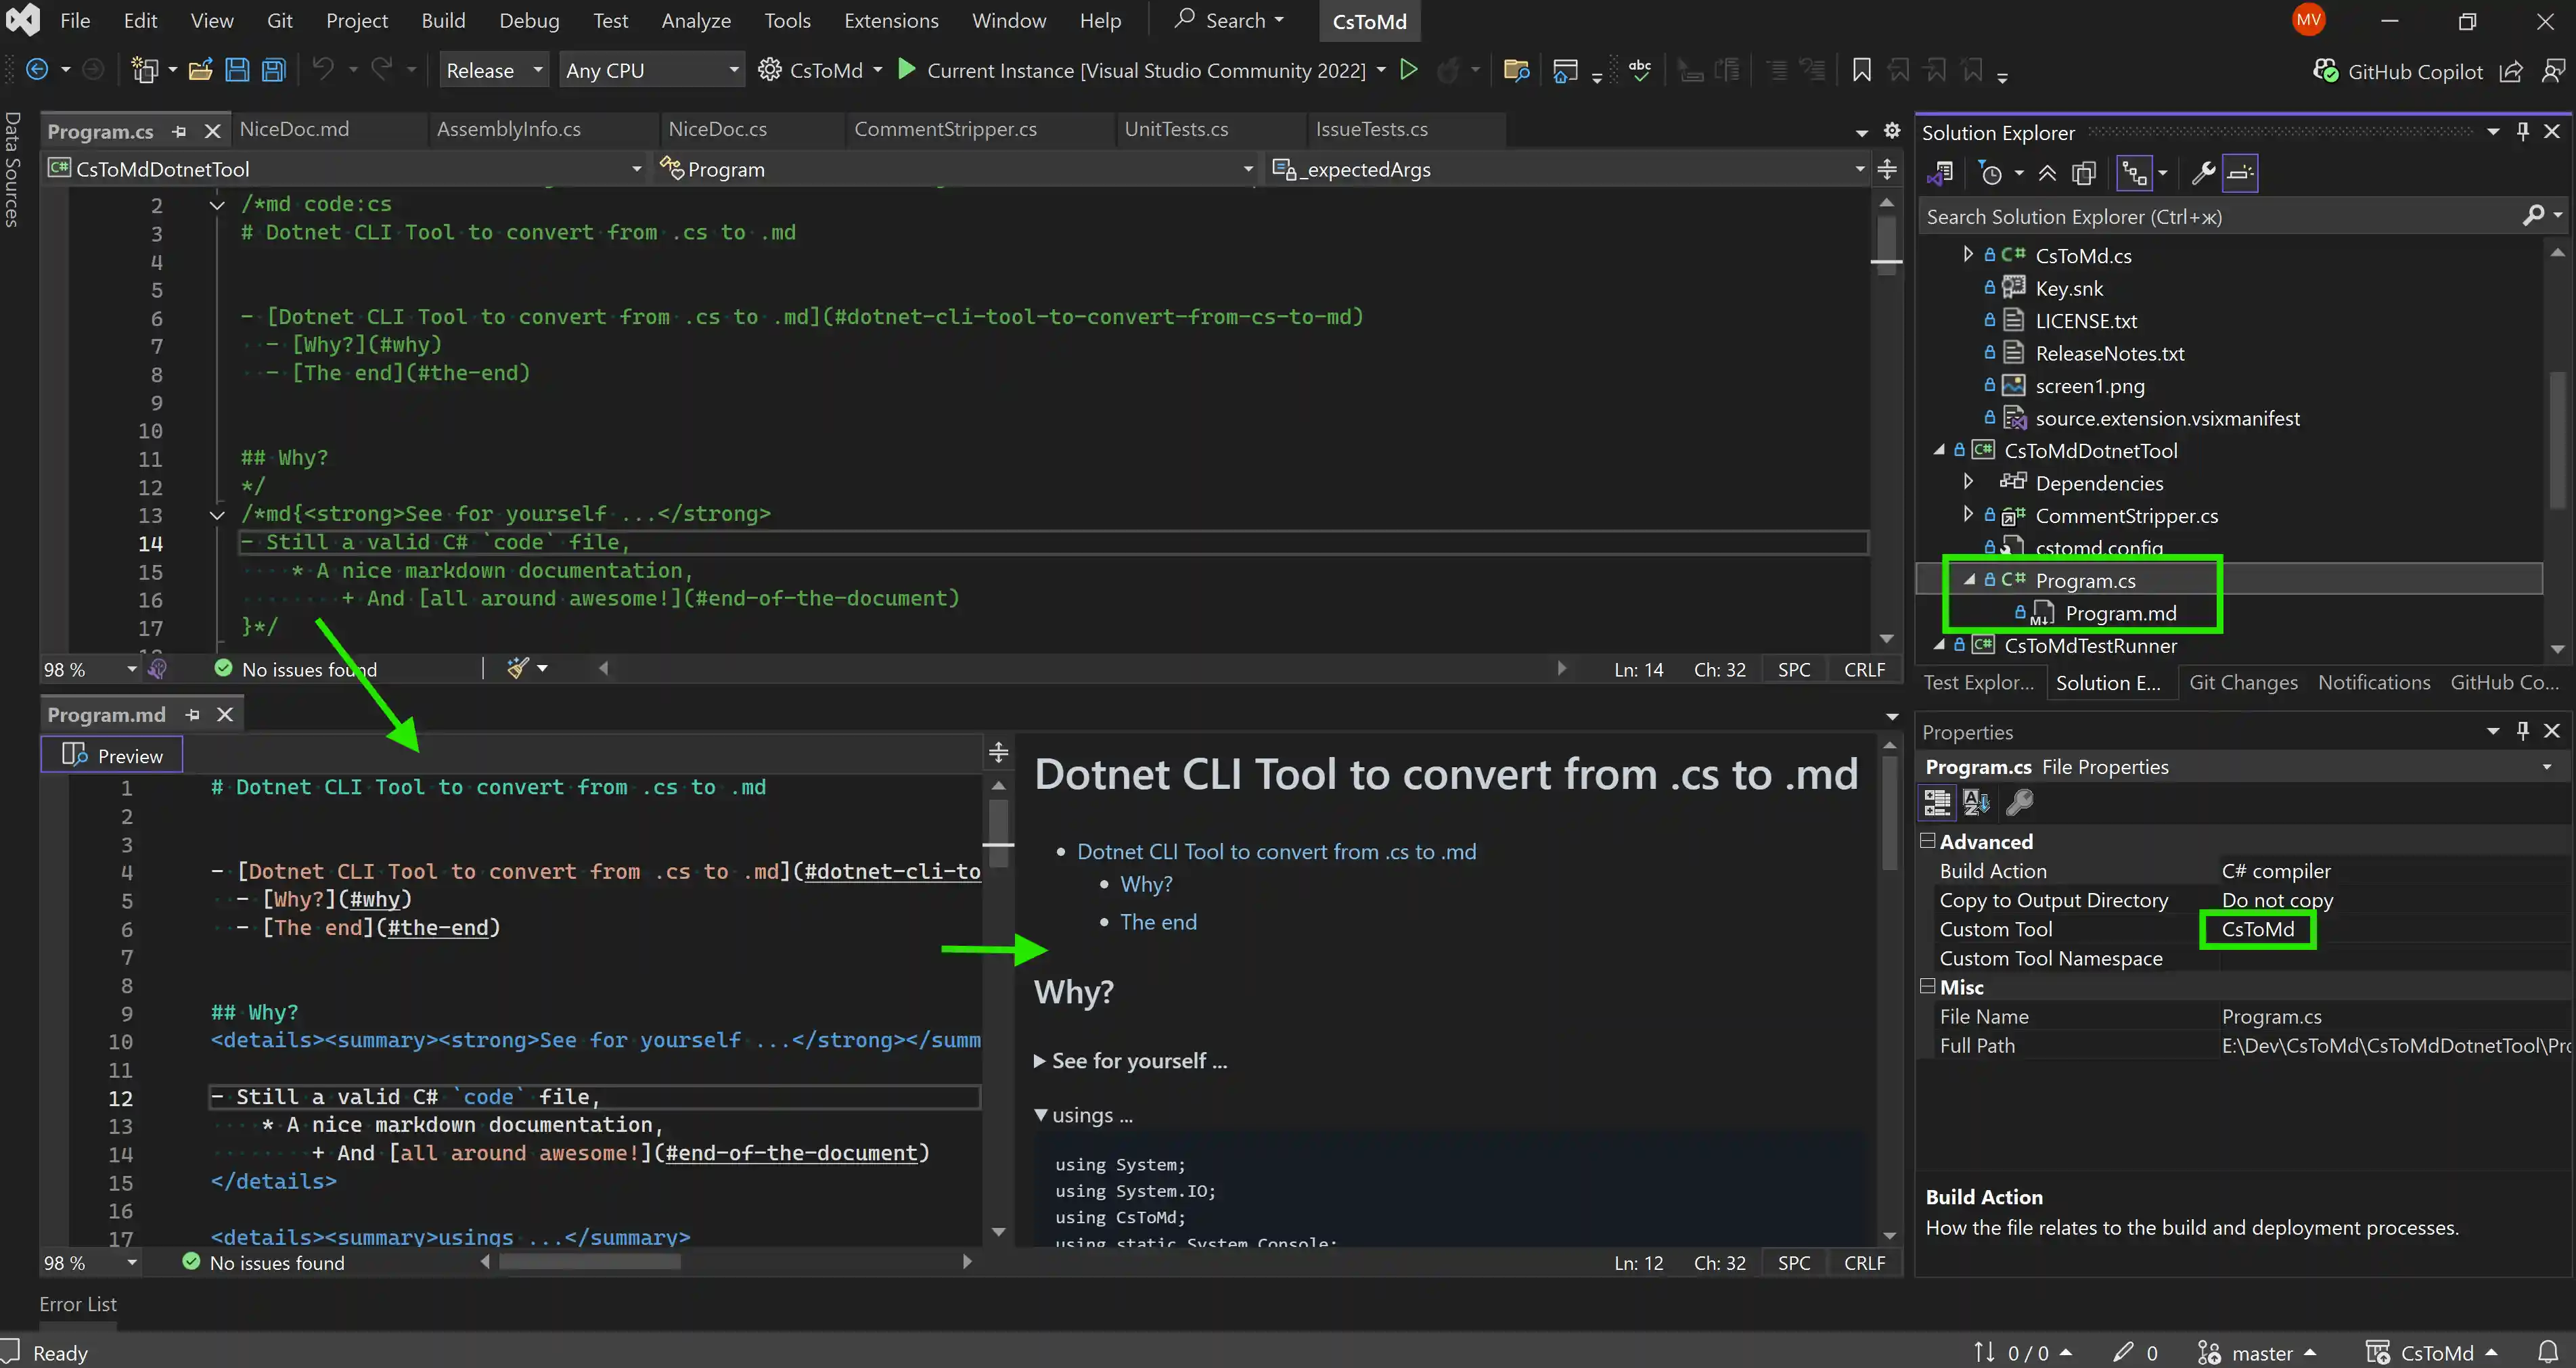Viewport: 2576px width, 1368px height.
Task: Click the #the-end link in markdown preview
Action: pos(1159,921)
